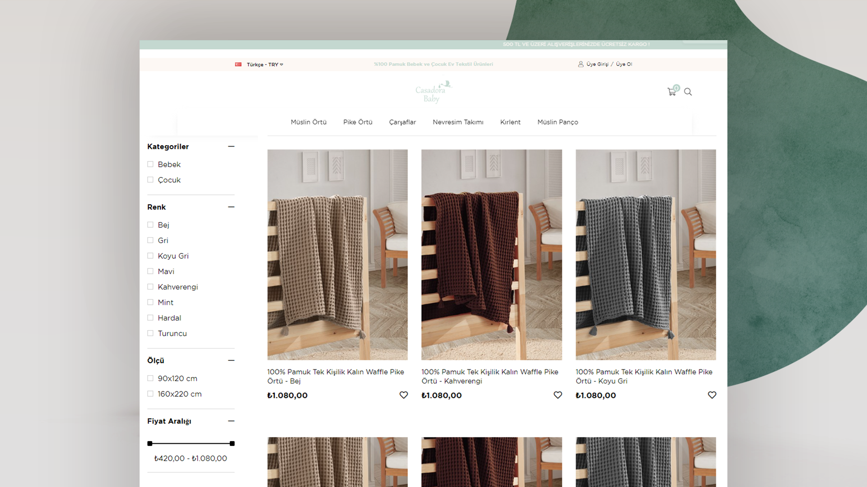This screenshot has height=487, width=867.
Task: Click the Casadora Baby logo
Action: 433,92
